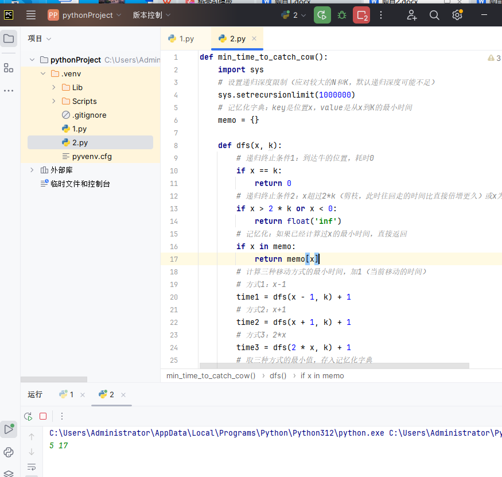Close the 2.py editor tab
This screenshot has height=477, width=502.
[254, 39]
